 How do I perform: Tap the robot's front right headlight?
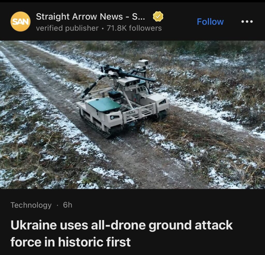click(163, 102)
